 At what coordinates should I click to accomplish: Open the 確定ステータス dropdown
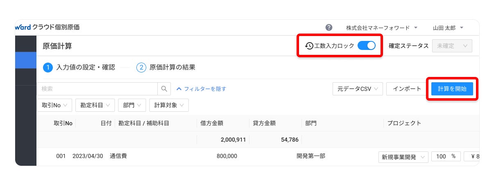coord(452,46)
